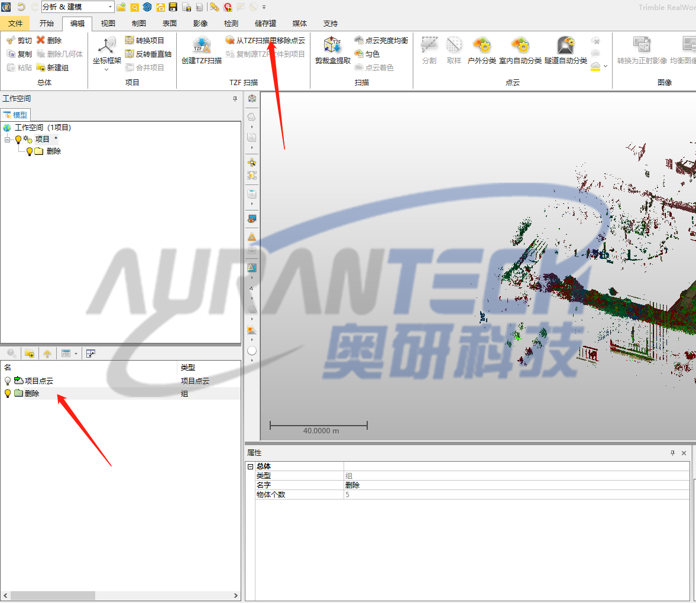This screenshot has height=603, width=696.
Task: Click the 转换项目 transform project icon
Action: click(129, 40)
